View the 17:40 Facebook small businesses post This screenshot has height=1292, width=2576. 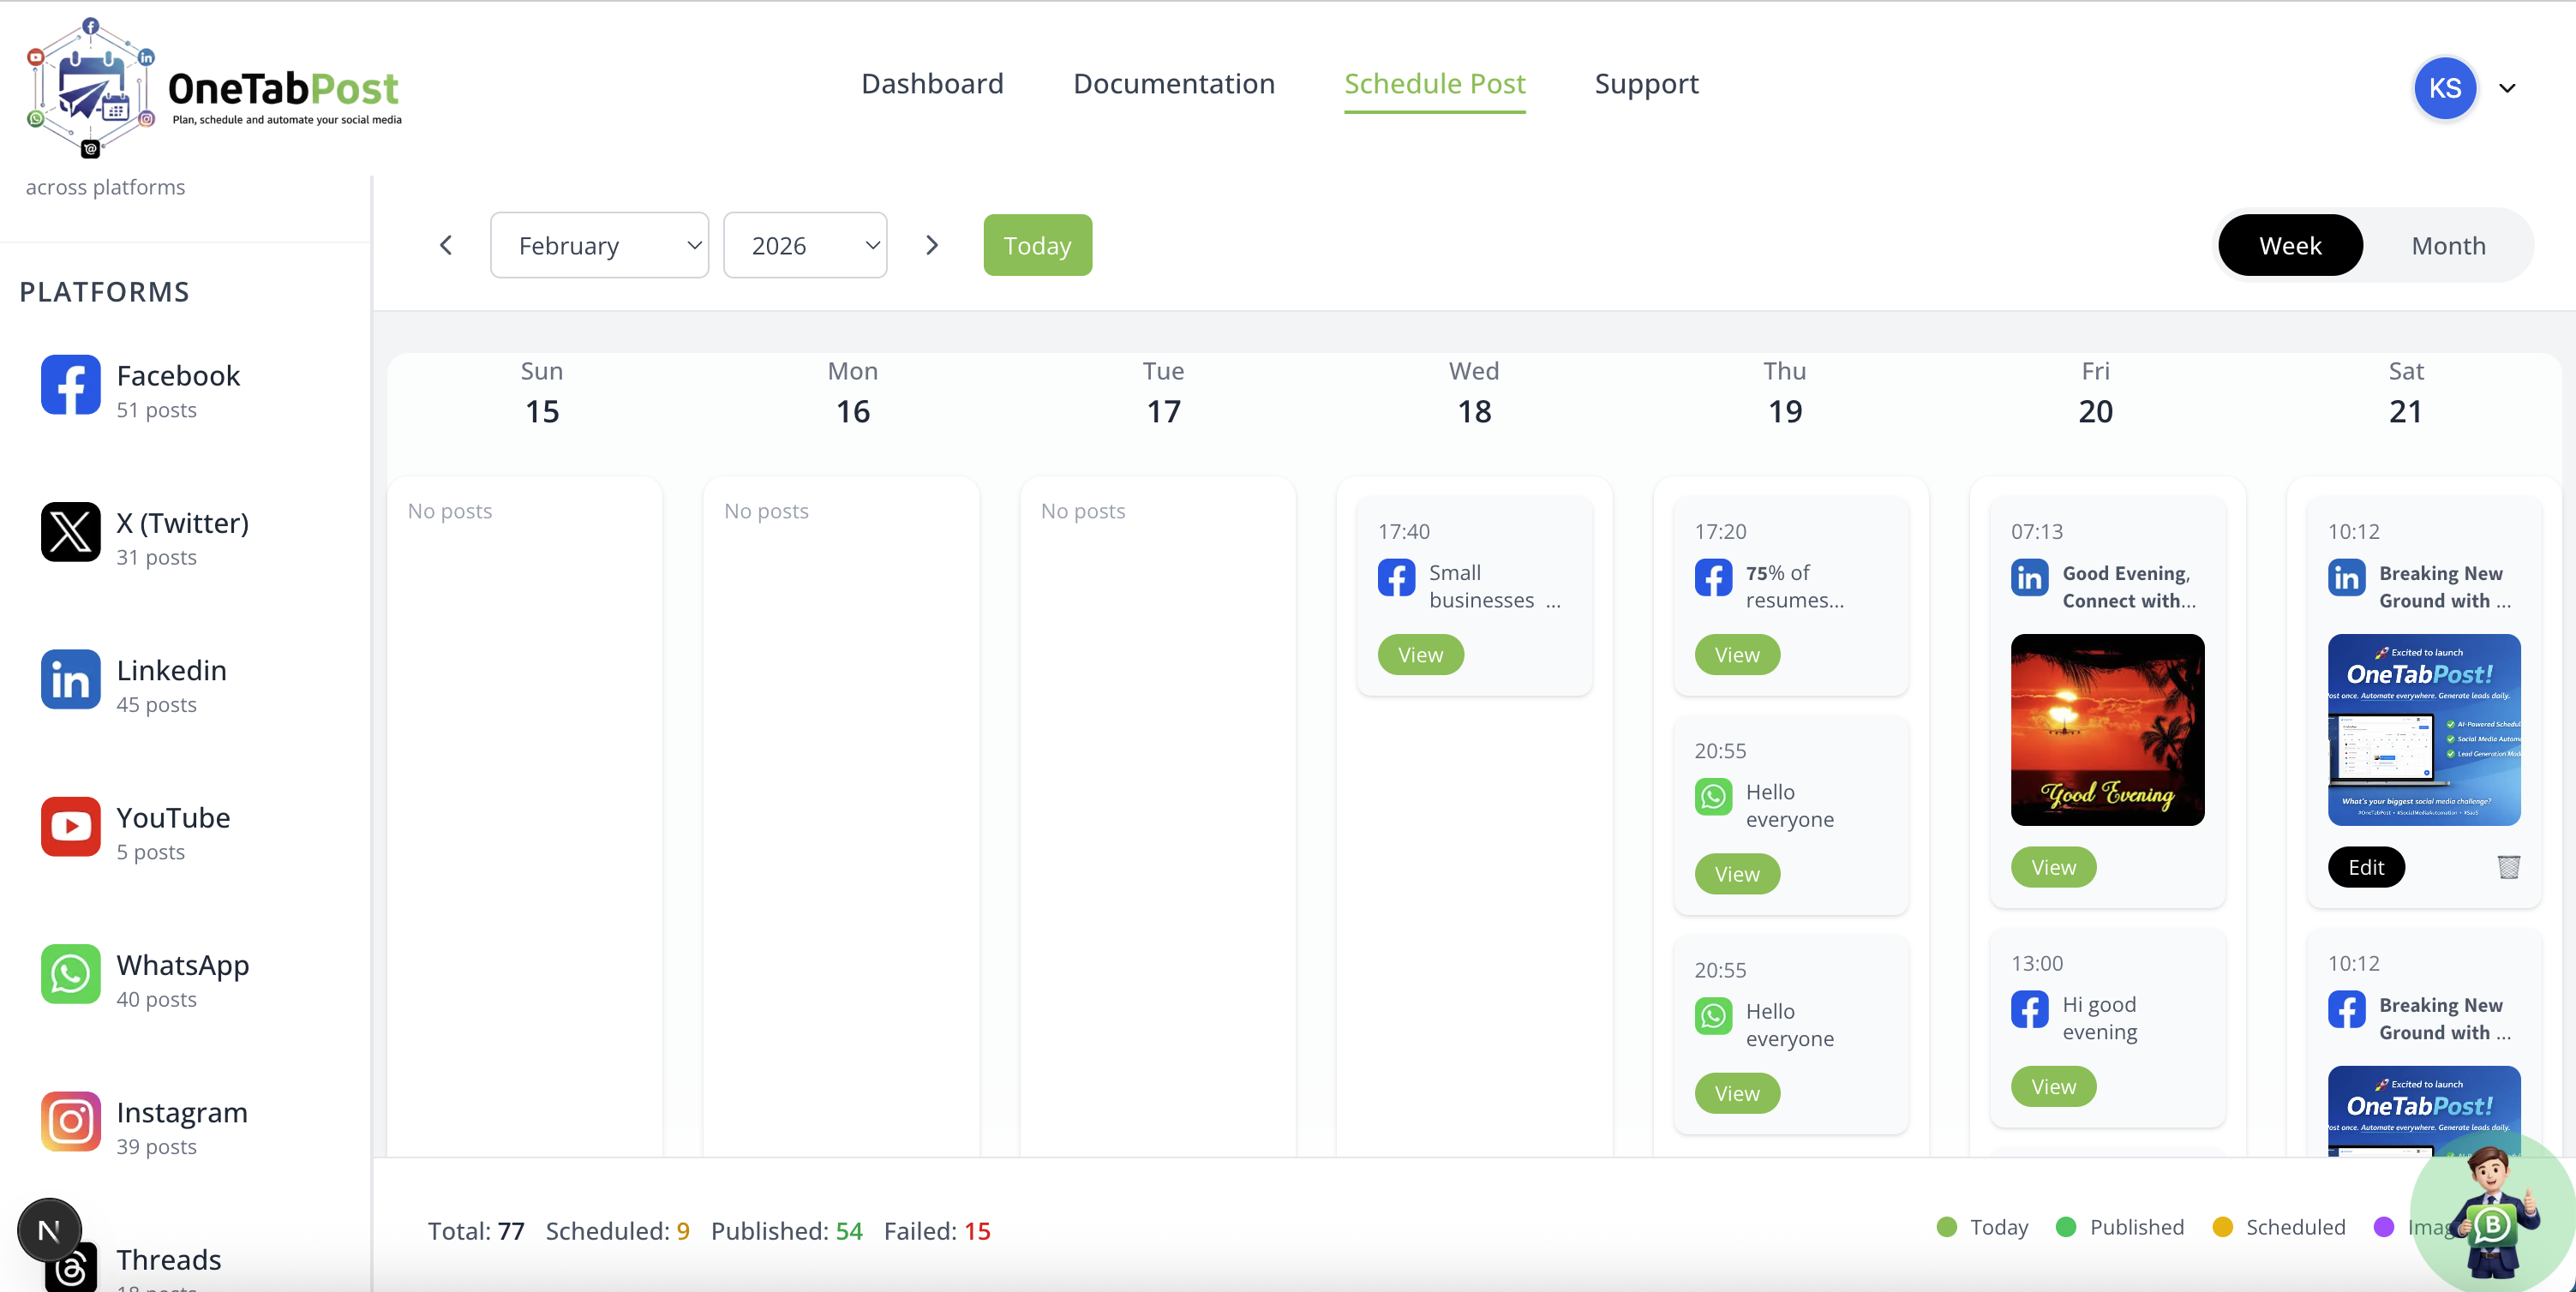pos(1420,654)
